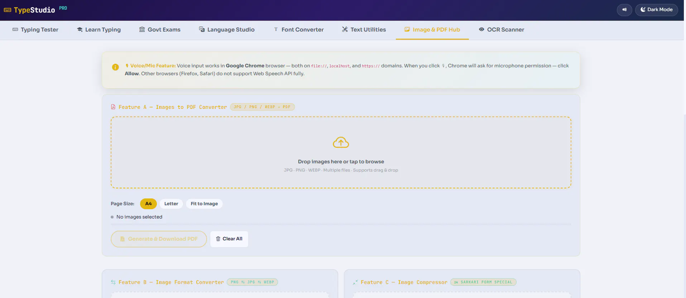Click "Drop images here or tap to browse"
The width and height of the screenshot is (686, 298).
coord(341,162)
